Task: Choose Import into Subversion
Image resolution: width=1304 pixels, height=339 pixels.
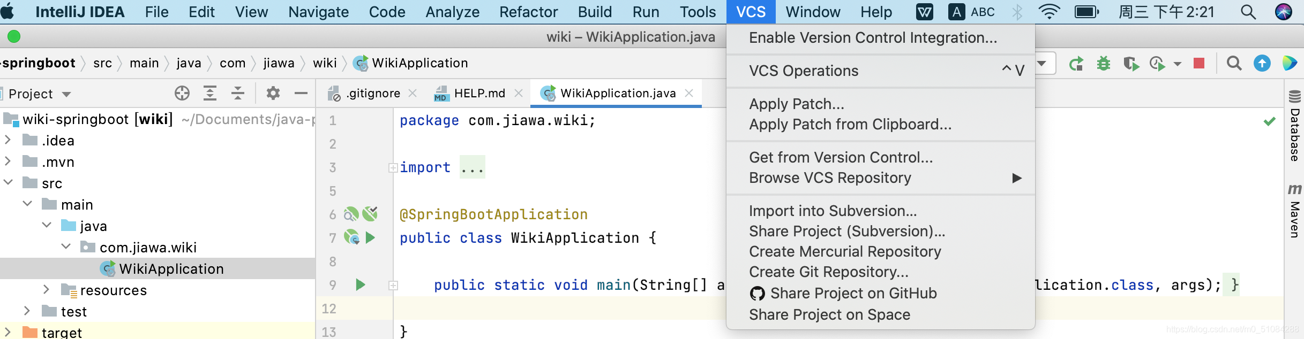Action: pos(880,211)
